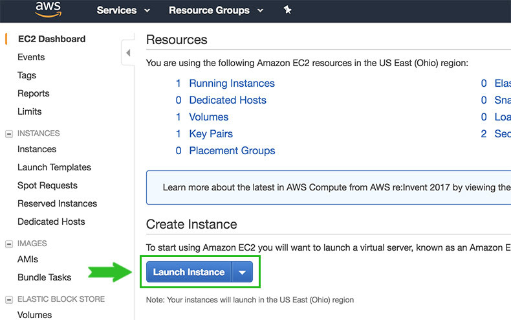
Task: Open Launch Templates in the sidebar
Action: coord(54,167)
